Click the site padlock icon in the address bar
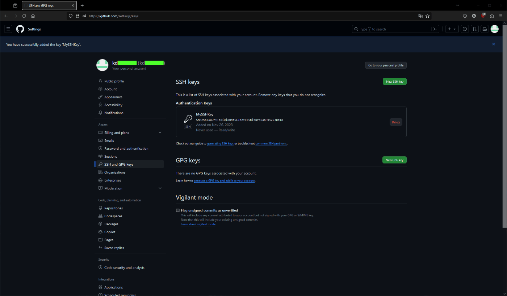The height and width of the screenshot is (296, 507). coord(77,16)
